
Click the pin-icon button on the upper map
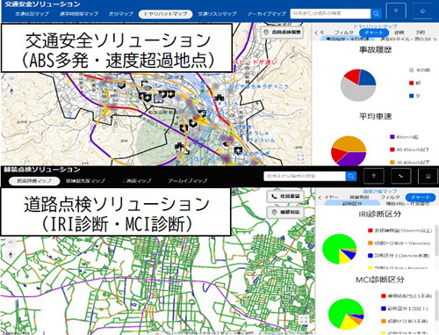(282, 33)
